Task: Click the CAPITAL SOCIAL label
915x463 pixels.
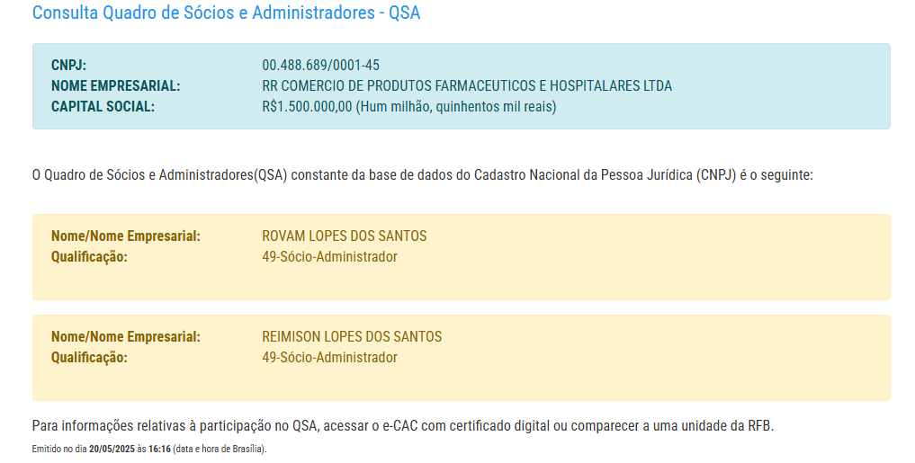Action: coord(103,107)
